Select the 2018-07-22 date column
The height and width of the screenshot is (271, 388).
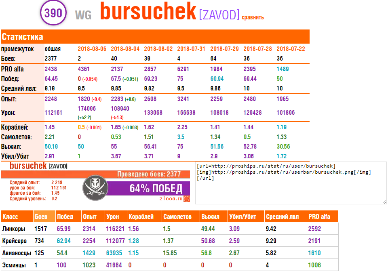pos(291,49)
